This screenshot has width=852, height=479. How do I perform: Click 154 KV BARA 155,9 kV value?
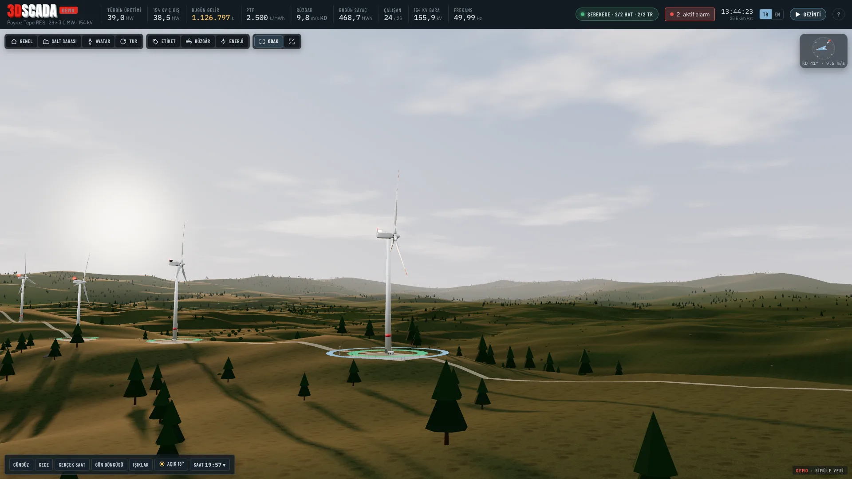pos(428,18)
